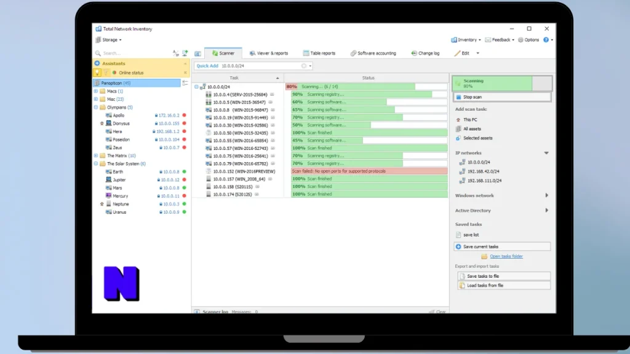Open the Feedback dropdown menu
The height and width of the screenshot is (354, 630).
(500, 40)
